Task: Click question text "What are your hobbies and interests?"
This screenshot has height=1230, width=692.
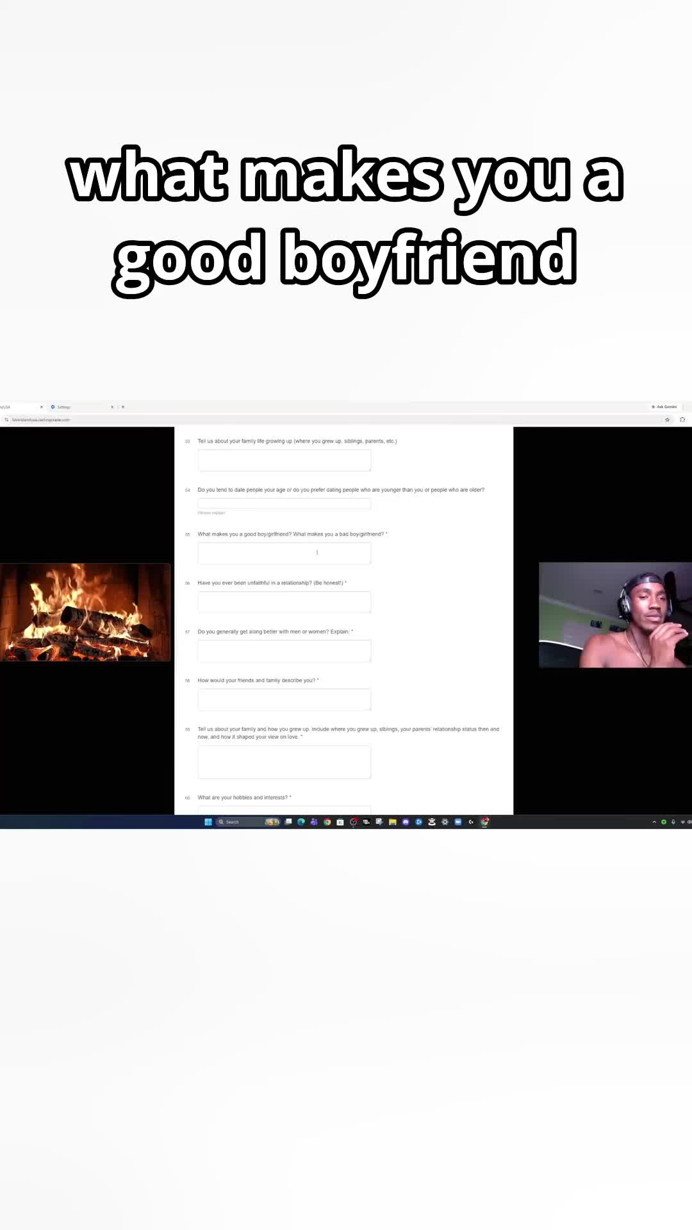Action: 243,798
